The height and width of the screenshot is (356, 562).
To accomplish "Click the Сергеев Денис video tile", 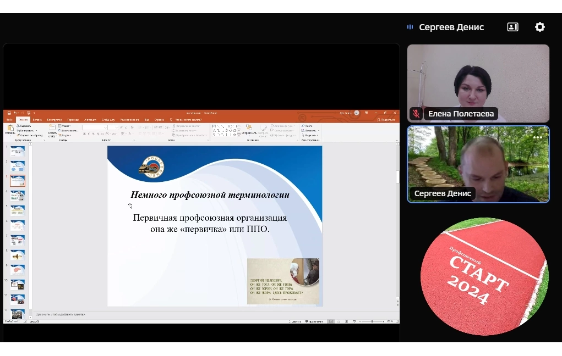I will point(478,165).
